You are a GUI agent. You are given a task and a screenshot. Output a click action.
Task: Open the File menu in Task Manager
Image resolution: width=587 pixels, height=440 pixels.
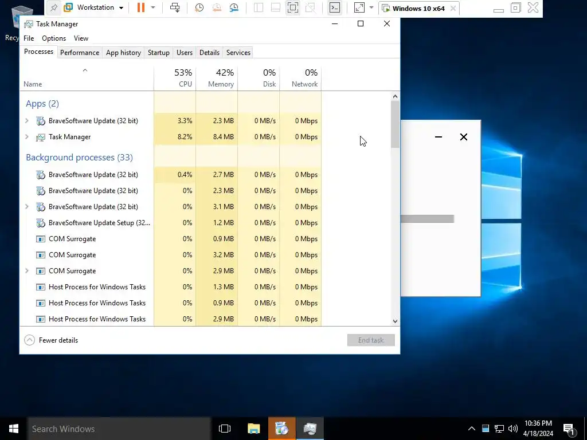29,38
